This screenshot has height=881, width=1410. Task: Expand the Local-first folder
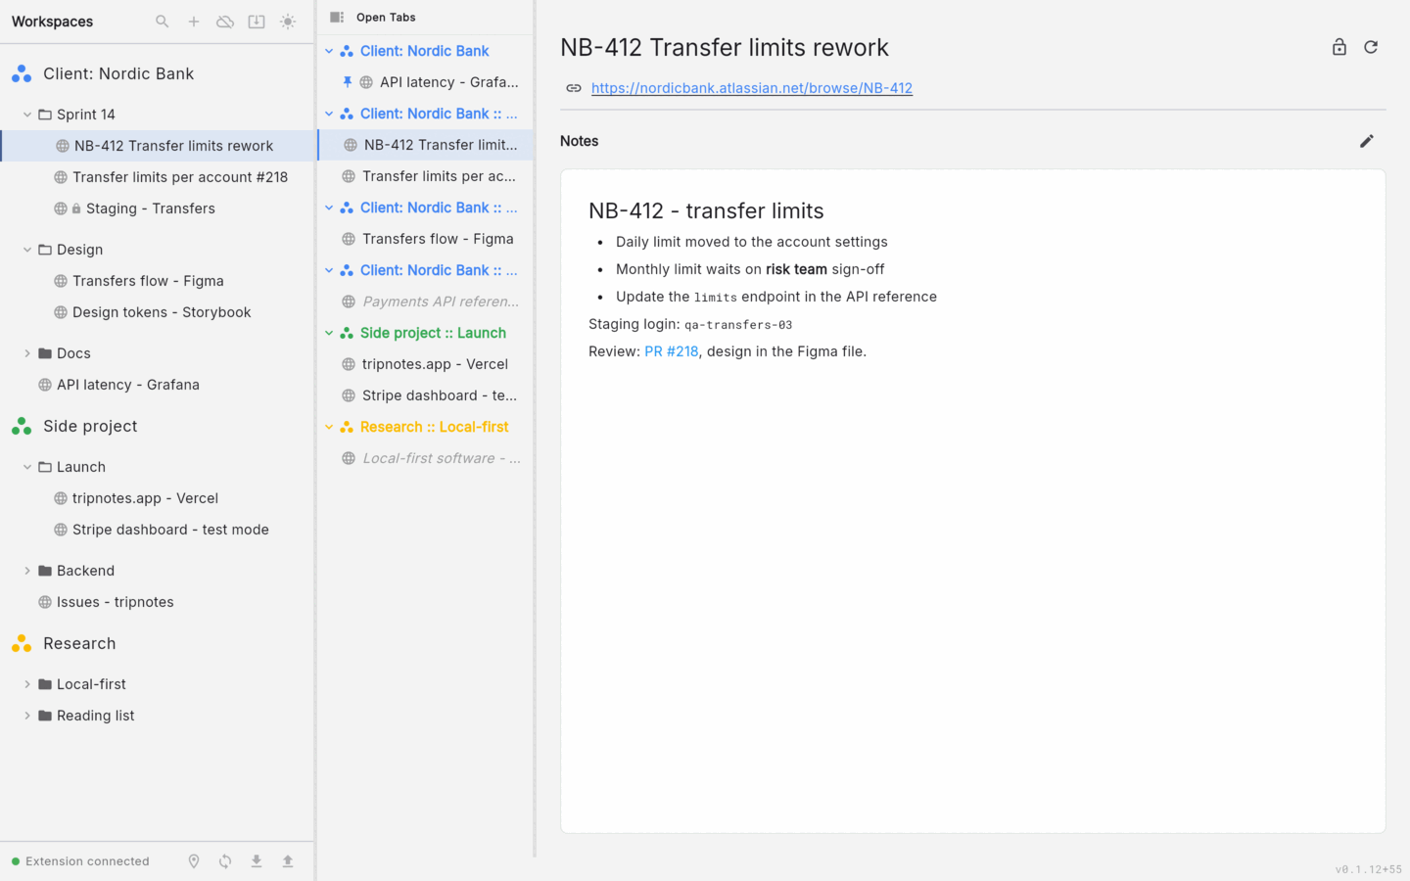[x=27, y=684]
